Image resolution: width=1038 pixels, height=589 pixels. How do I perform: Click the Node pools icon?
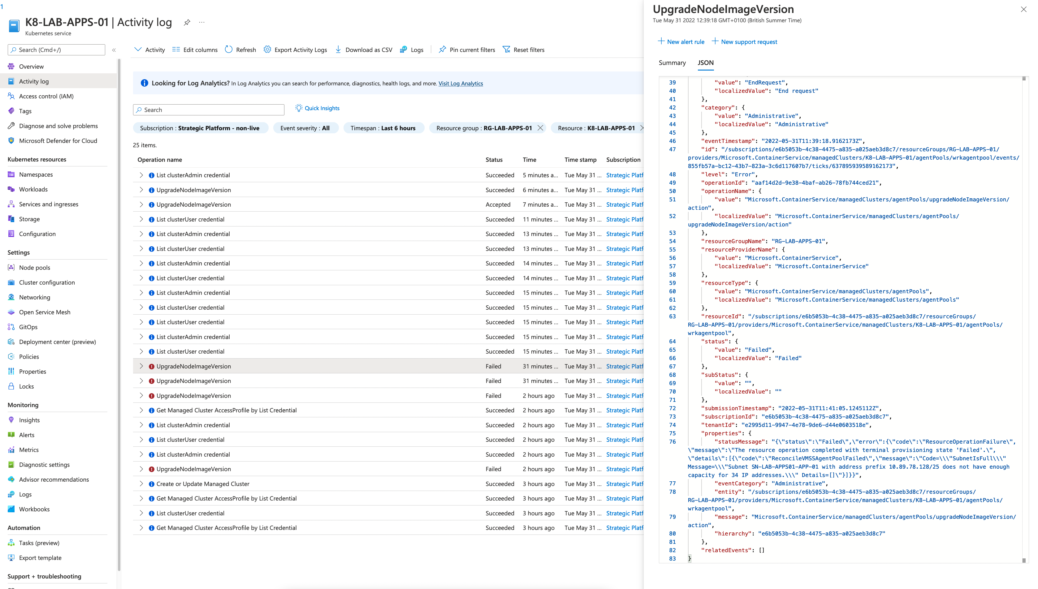pos(11,267)
